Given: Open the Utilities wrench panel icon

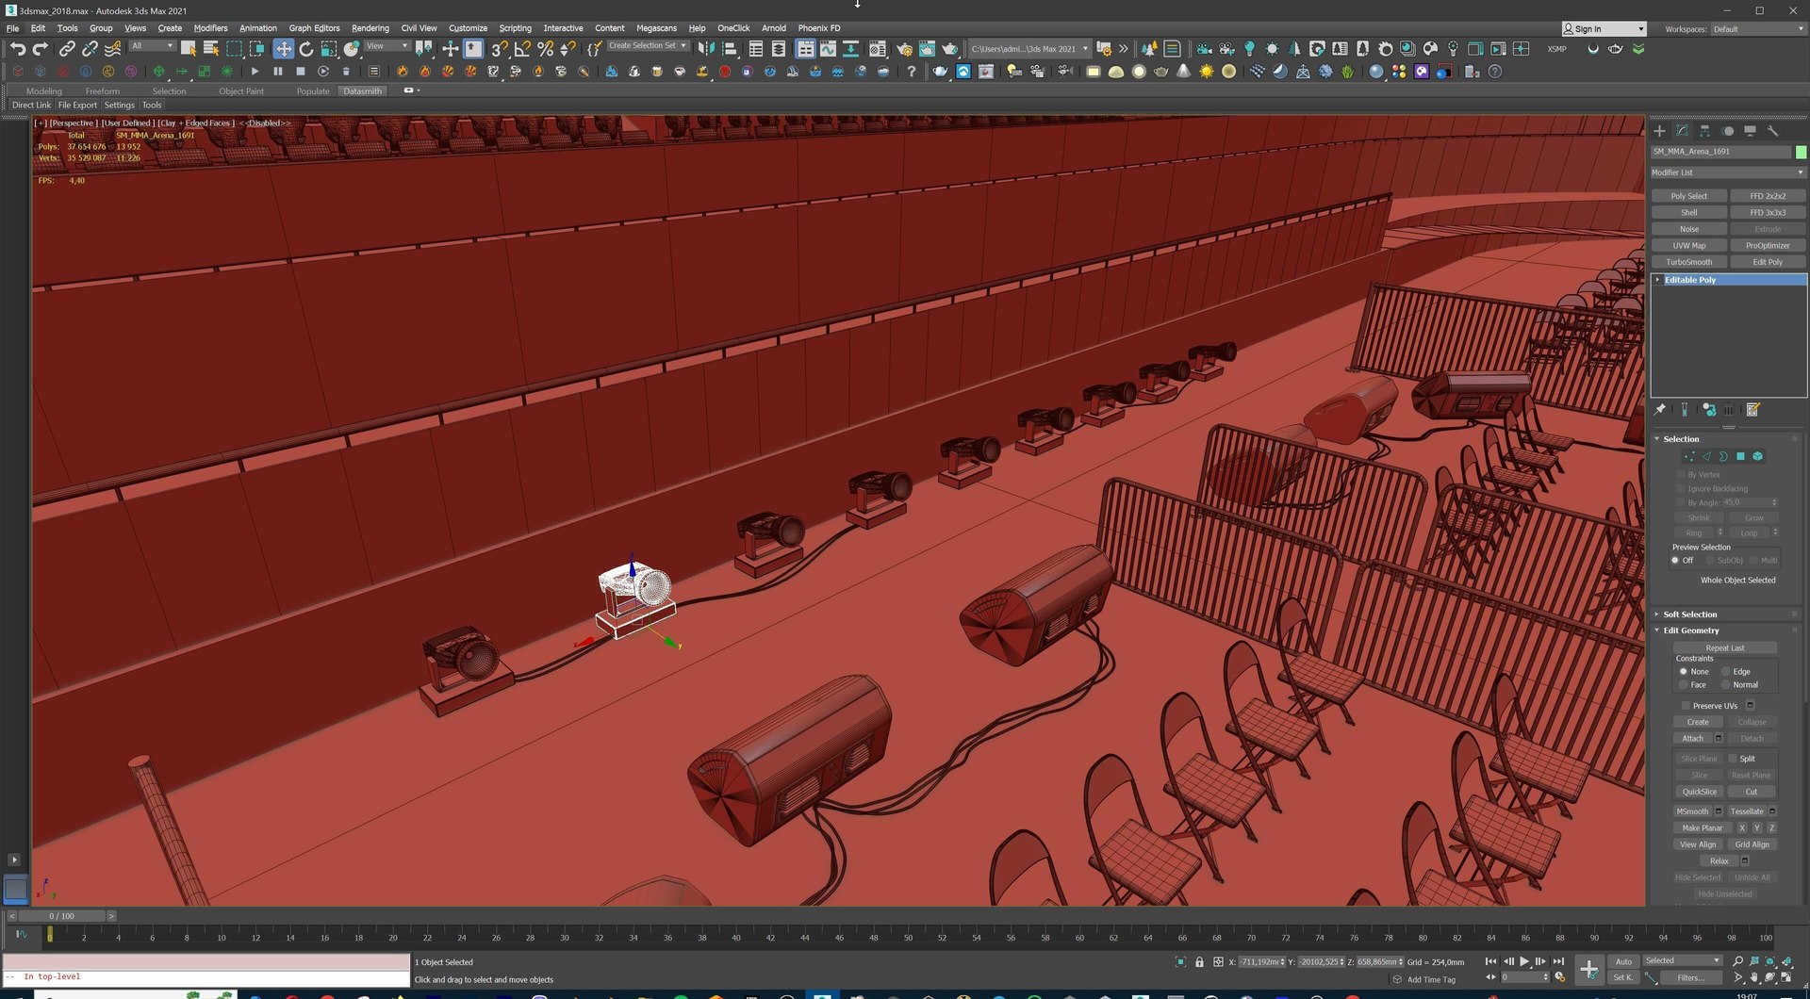Looking at the screenshot, I should click(1772, 131).
